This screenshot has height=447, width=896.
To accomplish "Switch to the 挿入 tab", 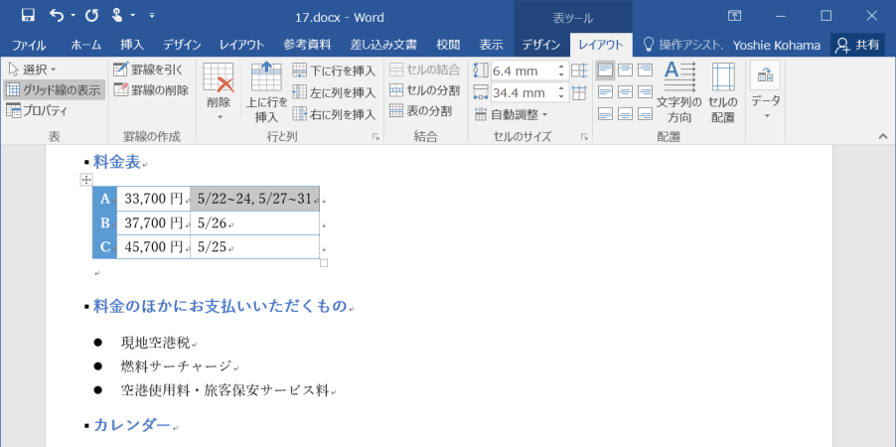I will [132, 45].
